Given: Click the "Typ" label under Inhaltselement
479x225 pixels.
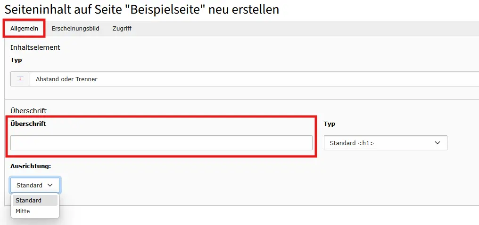Looking at the screenshot, I should click(16, 60).
